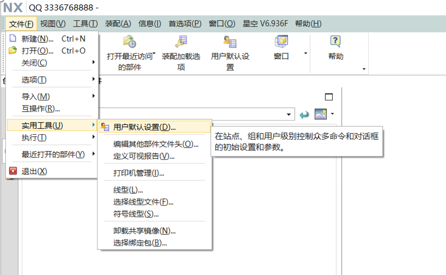This screenshot has width=446, height=275.
Task: Click 装配加载选项 toolbar icon
Action: (x=181, y=41)
